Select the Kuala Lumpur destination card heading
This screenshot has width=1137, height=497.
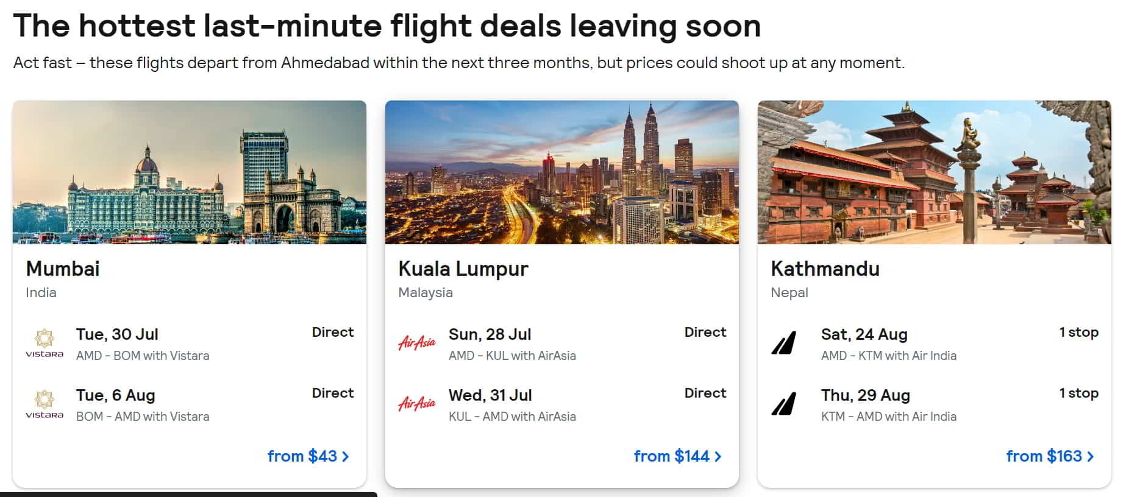pos(463,269)
